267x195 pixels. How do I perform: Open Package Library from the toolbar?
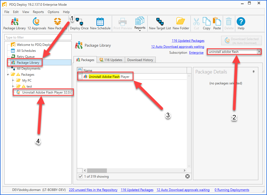[x=14, y=24]
